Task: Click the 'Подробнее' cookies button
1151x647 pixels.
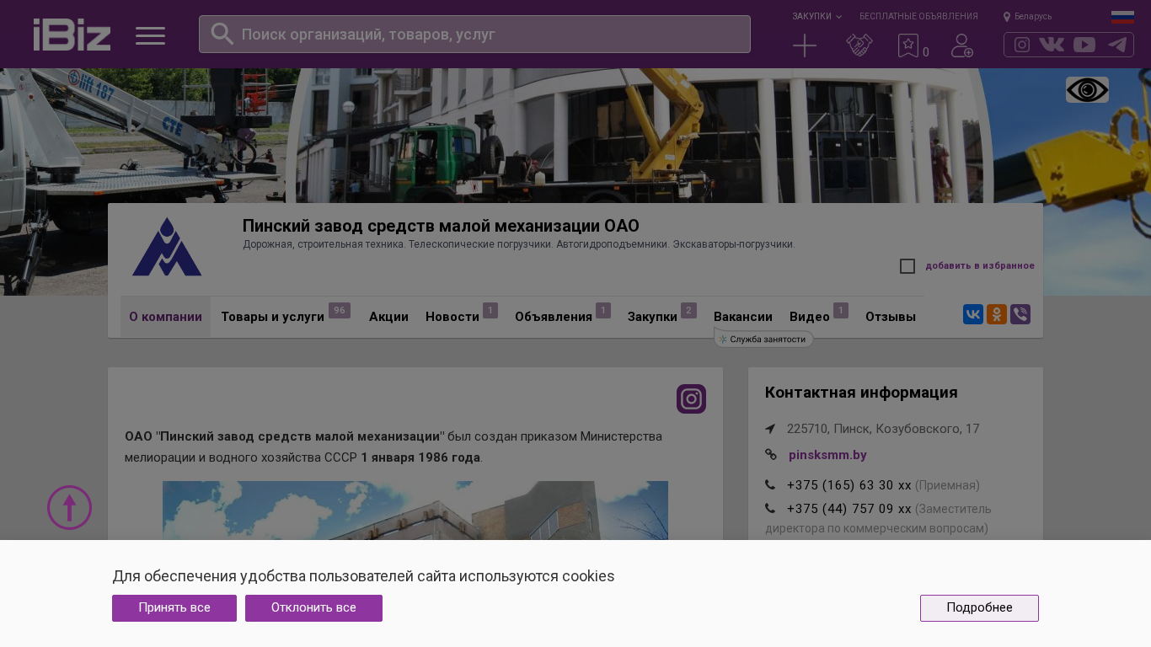Action: (979, 608)
